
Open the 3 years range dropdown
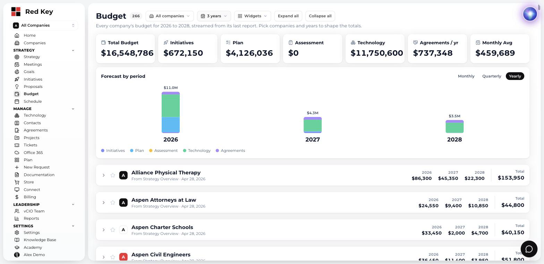(x=214, y=16)
